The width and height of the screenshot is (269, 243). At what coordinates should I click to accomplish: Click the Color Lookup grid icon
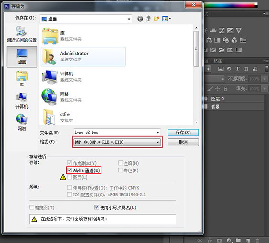[243, 40]
